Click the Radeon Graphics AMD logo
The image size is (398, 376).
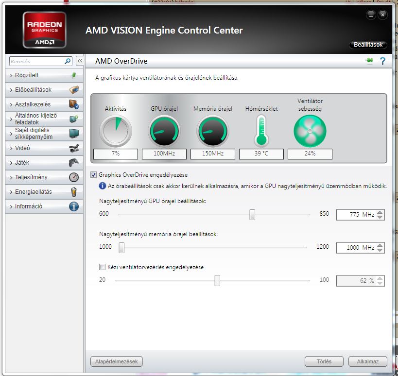click(x=44, y=30)
